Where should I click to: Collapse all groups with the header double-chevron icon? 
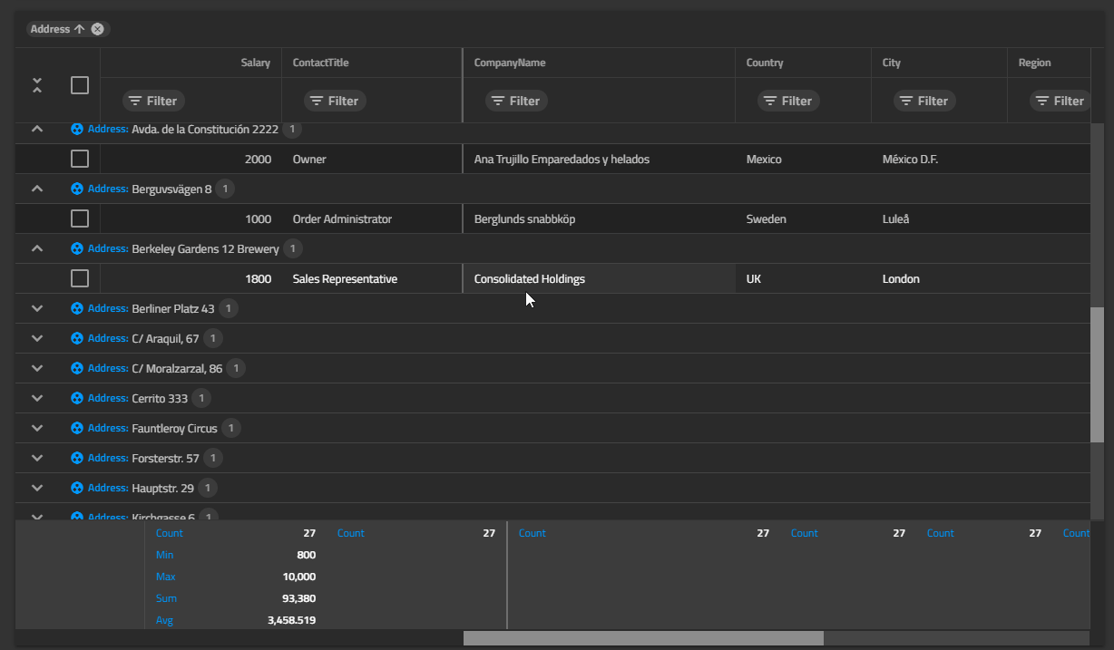36,85
